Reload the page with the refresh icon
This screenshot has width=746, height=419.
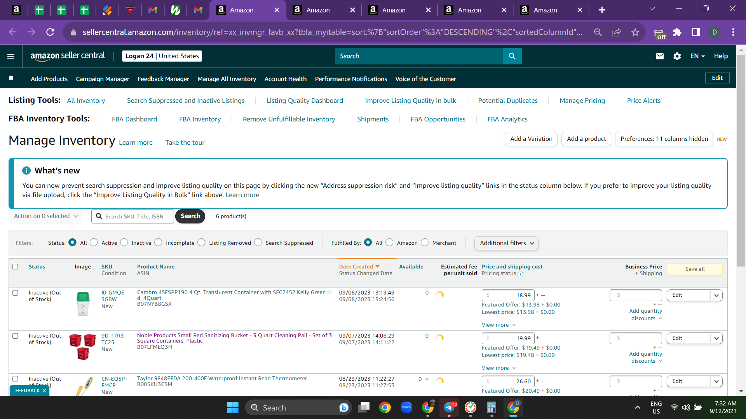pyautogui.click(x=50, y=32)
